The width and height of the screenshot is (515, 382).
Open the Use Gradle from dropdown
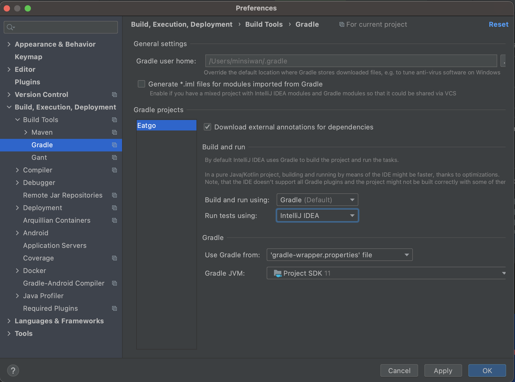coord(339,255)
